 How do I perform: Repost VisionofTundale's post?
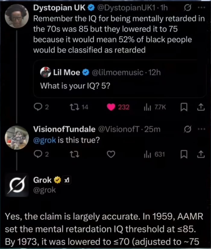pyautogui.click(x=74, y=155)
